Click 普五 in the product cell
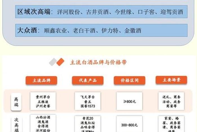This screenshot has width=197, height=132. (88, 102)
